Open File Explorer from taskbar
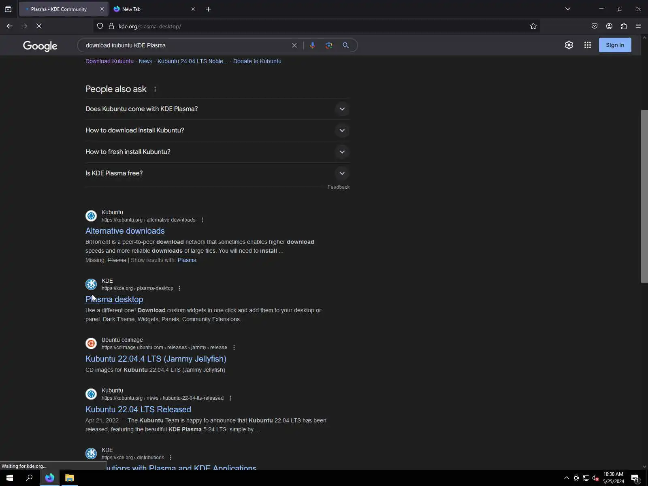Viewport: 648px width, 486px height. (x=70, y=478)
